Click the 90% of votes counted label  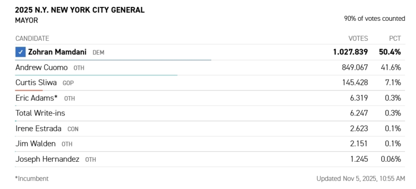[x=374, y=18]
